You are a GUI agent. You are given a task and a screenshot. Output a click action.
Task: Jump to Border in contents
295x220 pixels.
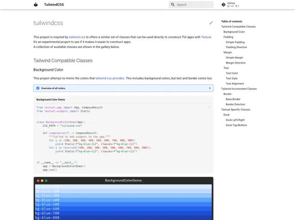[227, 94]
